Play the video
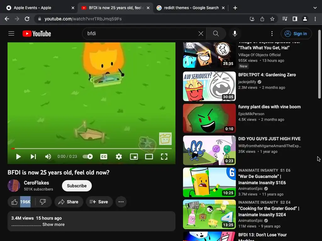Viewport: 322px width, 241px height. click(x=19, y=157)
